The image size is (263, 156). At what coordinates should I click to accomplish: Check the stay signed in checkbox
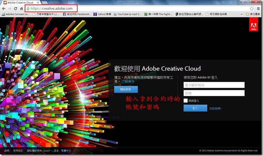(x=185, y=101)
